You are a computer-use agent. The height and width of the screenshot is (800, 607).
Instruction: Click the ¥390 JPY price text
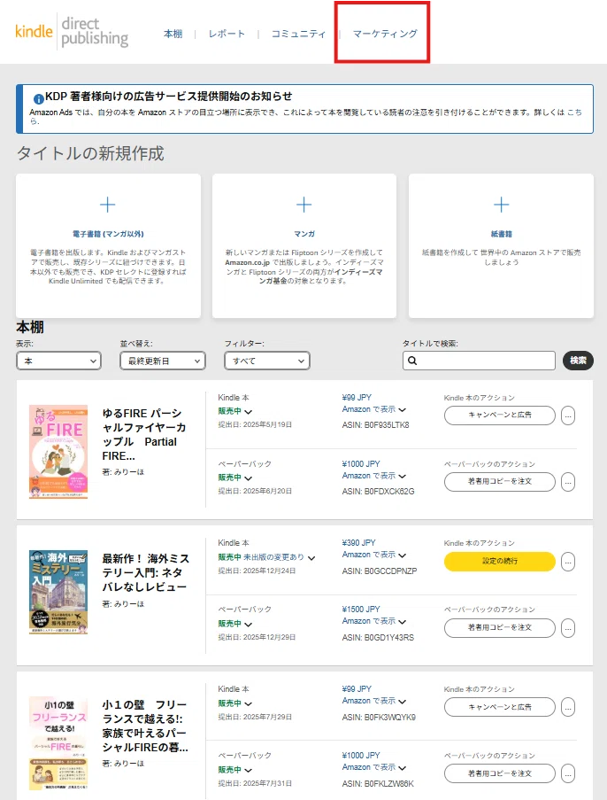point(358,543)
